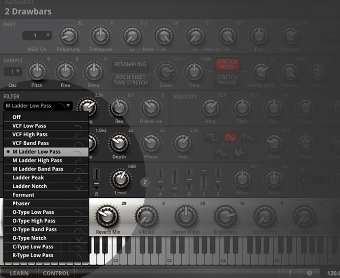Click the CONTROL button
This screenshot has width=340, height=278.
click(x=56, y=273)
